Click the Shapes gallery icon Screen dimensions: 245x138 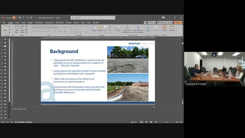pos(94,27)
